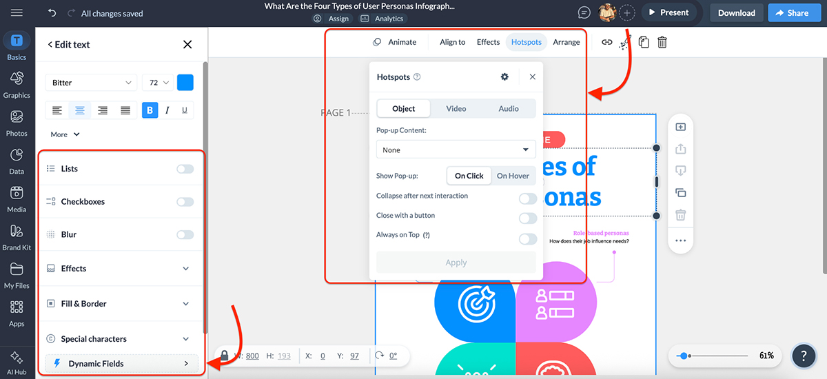
Task: Open the Effects toolbar menu
Action: pyautogui.click(x=489, y=42)
